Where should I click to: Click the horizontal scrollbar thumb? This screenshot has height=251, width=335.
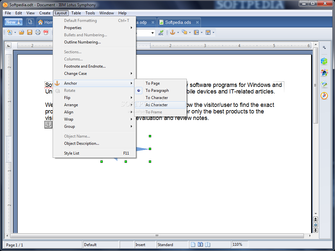point(157,236)
